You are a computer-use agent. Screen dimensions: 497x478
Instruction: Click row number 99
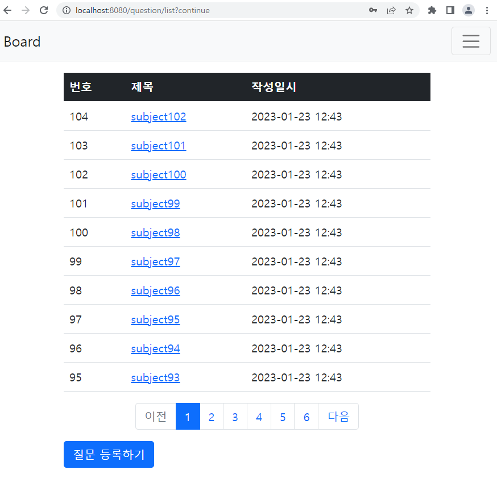pos(76,261)
